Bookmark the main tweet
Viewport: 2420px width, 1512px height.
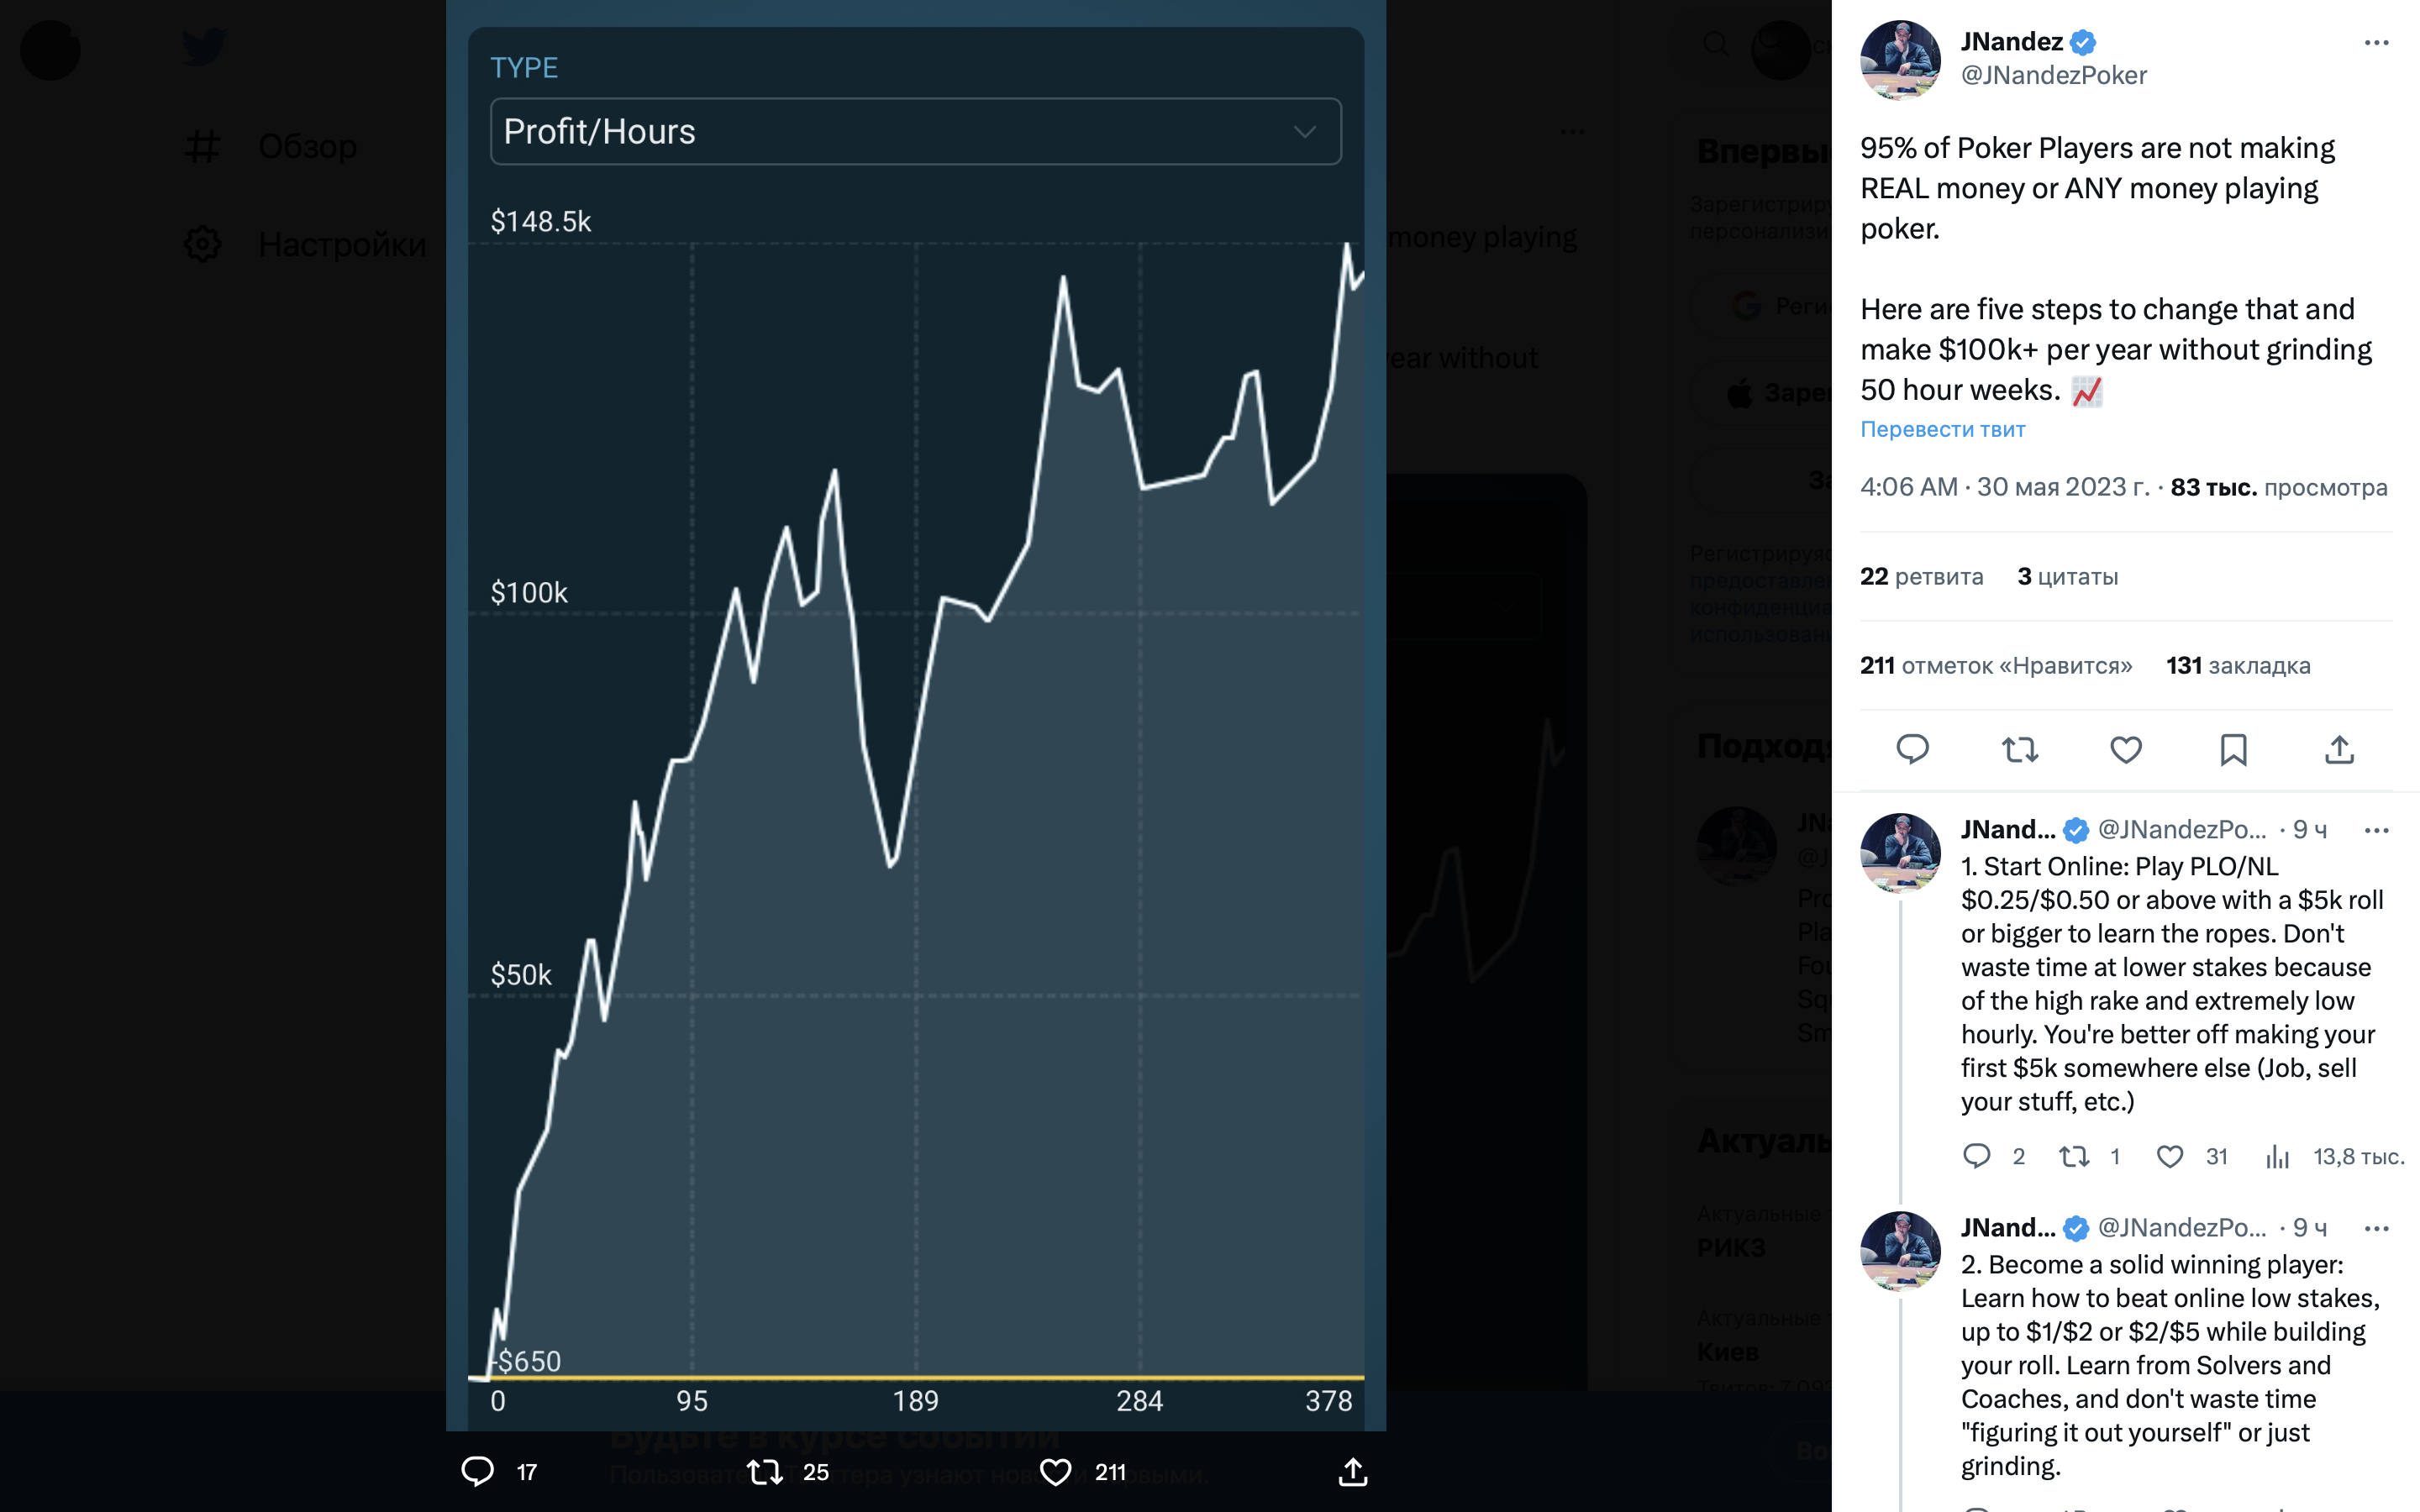pos(2233,749)
